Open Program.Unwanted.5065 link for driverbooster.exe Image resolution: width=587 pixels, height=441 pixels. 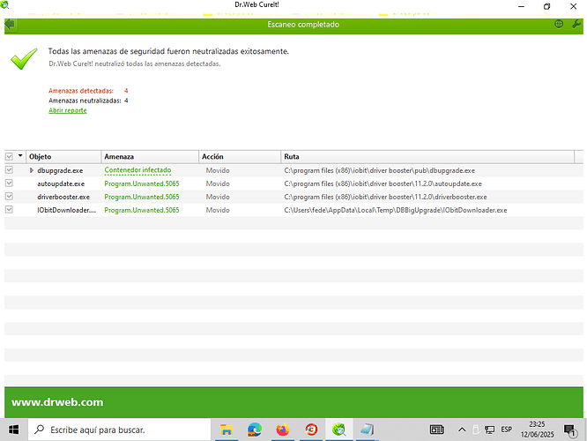pos(142,197)
